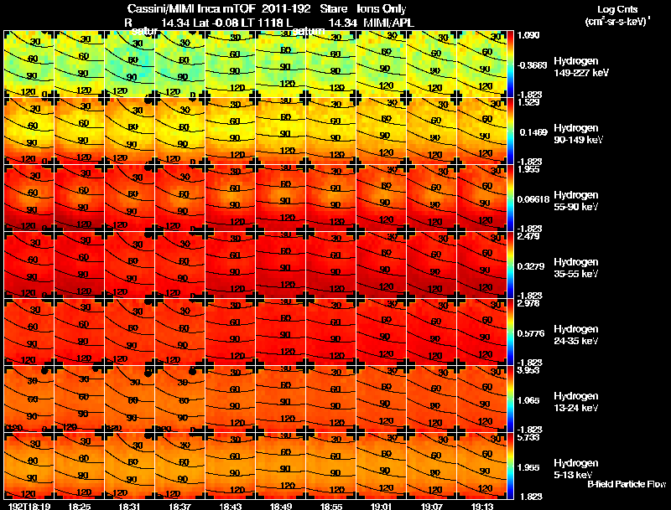The height and width of the screenshot is (510, 671).
Task: Click the '18:43' time axis label
Action: tap(230, 506)
